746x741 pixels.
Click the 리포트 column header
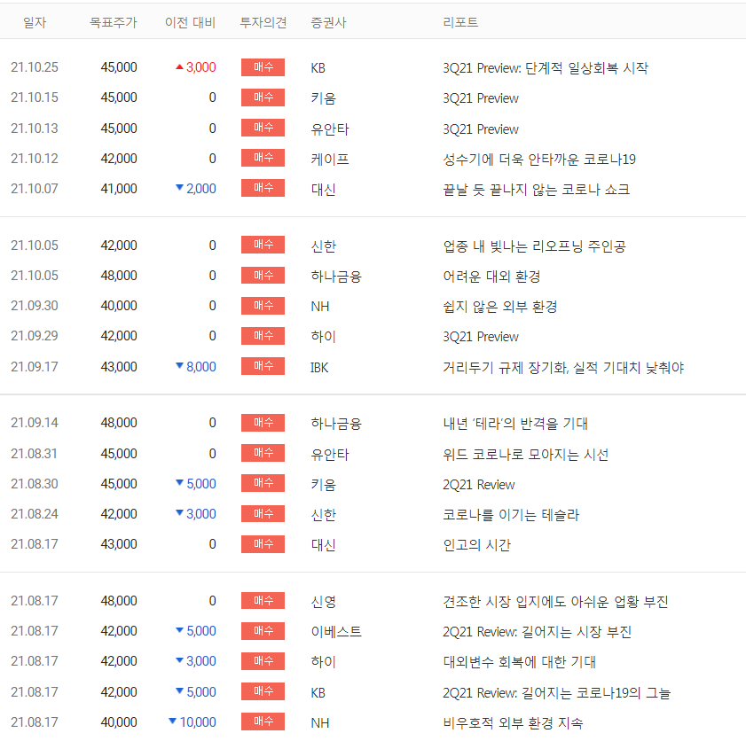click(x=460, y=22)
